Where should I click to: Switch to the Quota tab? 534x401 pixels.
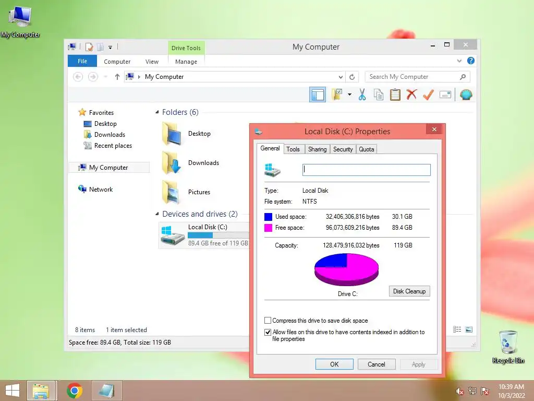pos(367,149)
